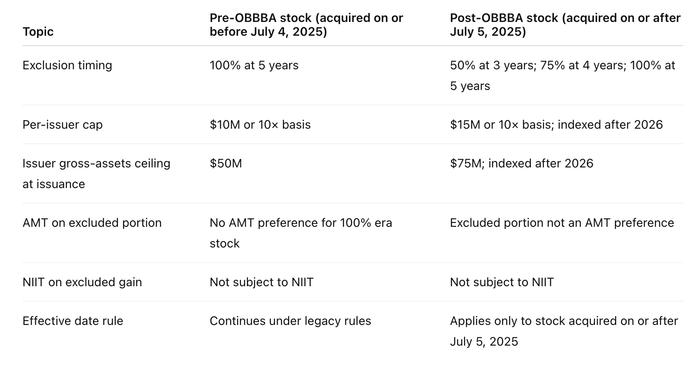Click the Exclusion timing row label
This screenshot has height=371, width=697.
pos(67,65)
